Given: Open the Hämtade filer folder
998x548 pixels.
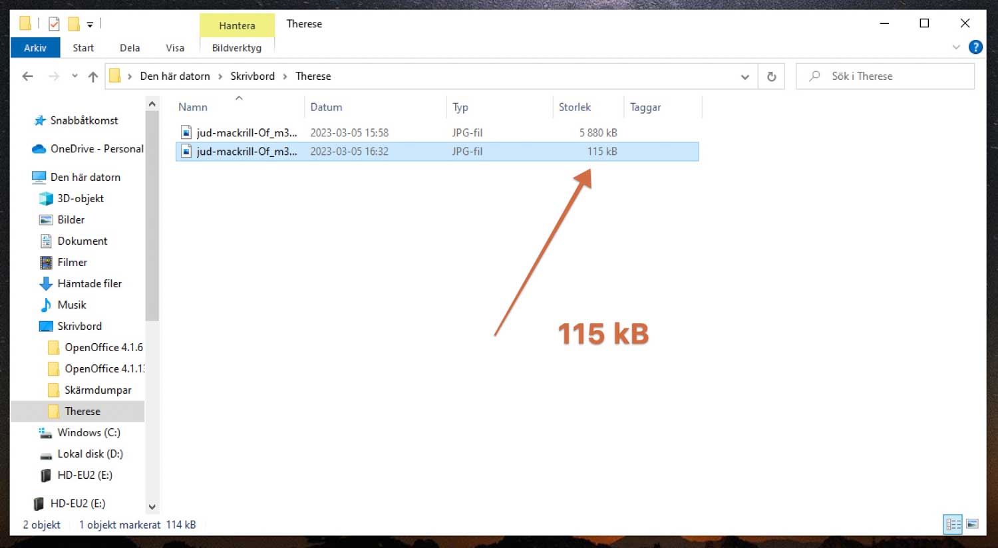Looking at the screenshot, I should 89,283.
